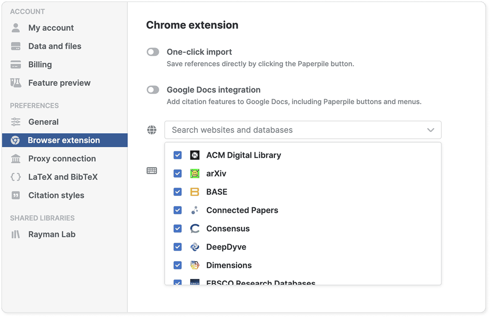
Task: Click the DeepDyve swirl logo icon
Action: click(x=195, y=247)
